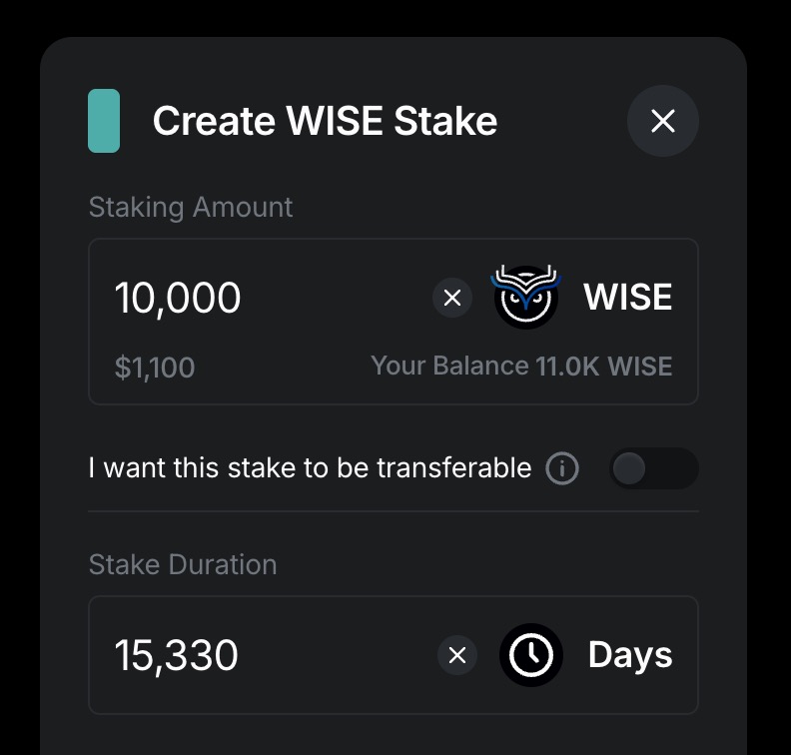Click the 11.0K WISE balance value
Screen dimensions: 791x755
(604, 366)
